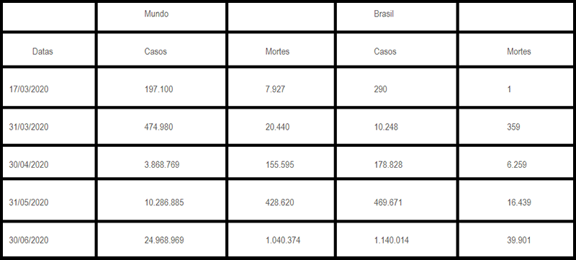The height and width of the screenshot is (260, 576).
Task: Click the world cases value 197.100
Action: pos(161,88)
